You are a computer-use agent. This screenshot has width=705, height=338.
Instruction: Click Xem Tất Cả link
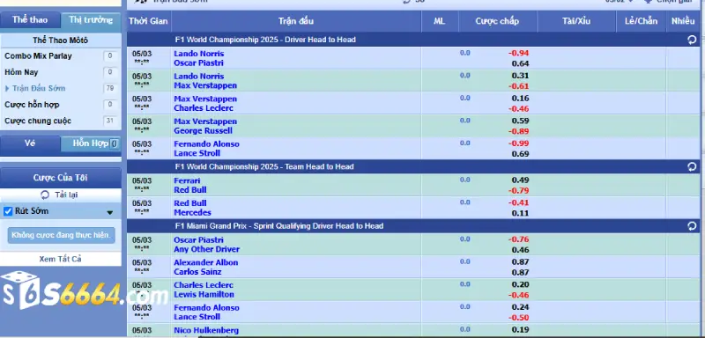[60, 259]
